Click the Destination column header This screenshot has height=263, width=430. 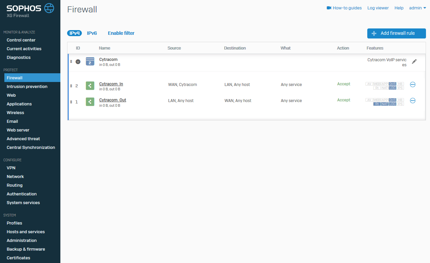pyautogui.click(x=235, y=48)
